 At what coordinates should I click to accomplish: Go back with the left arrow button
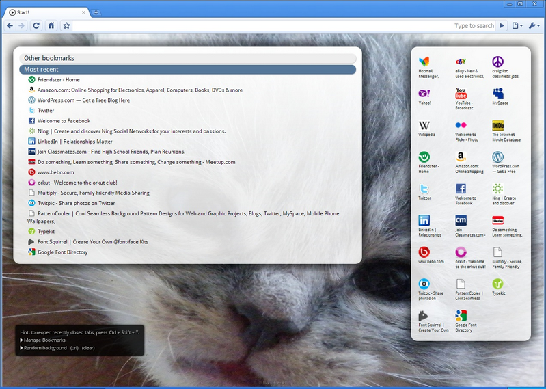point(10,25)
